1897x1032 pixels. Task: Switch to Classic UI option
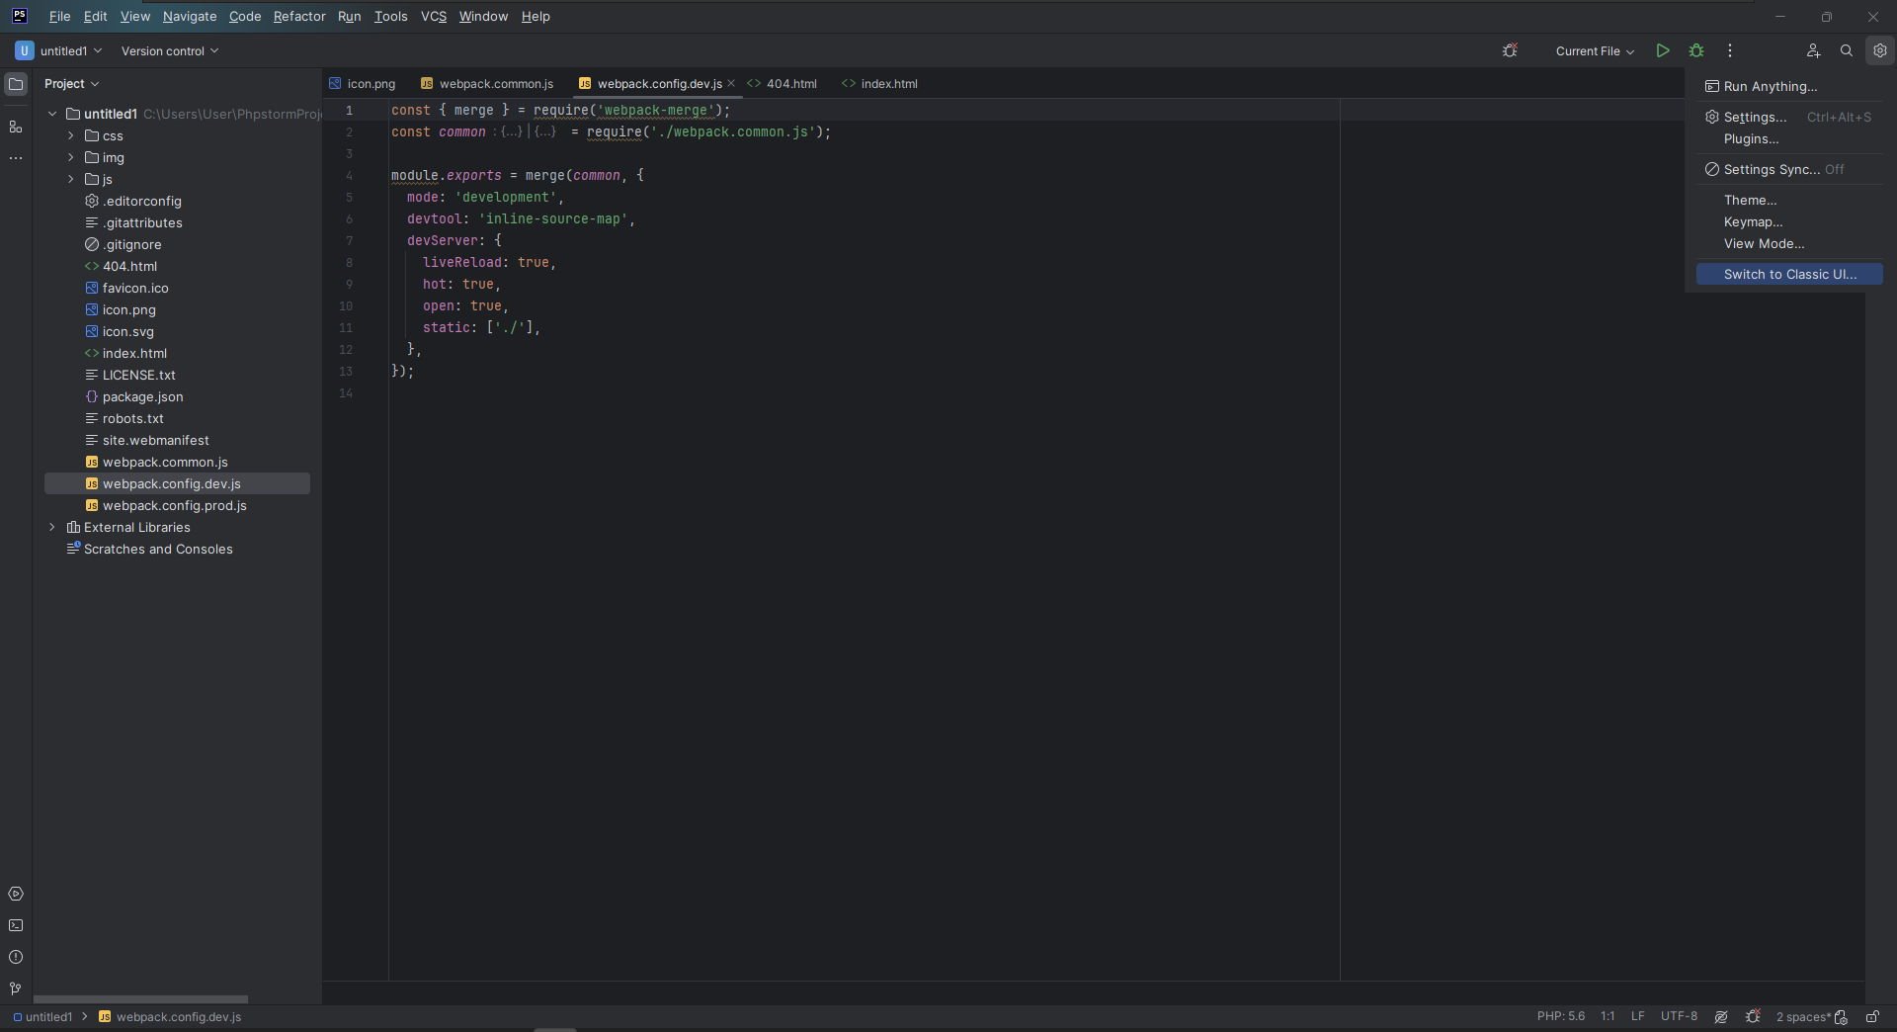1789,274
